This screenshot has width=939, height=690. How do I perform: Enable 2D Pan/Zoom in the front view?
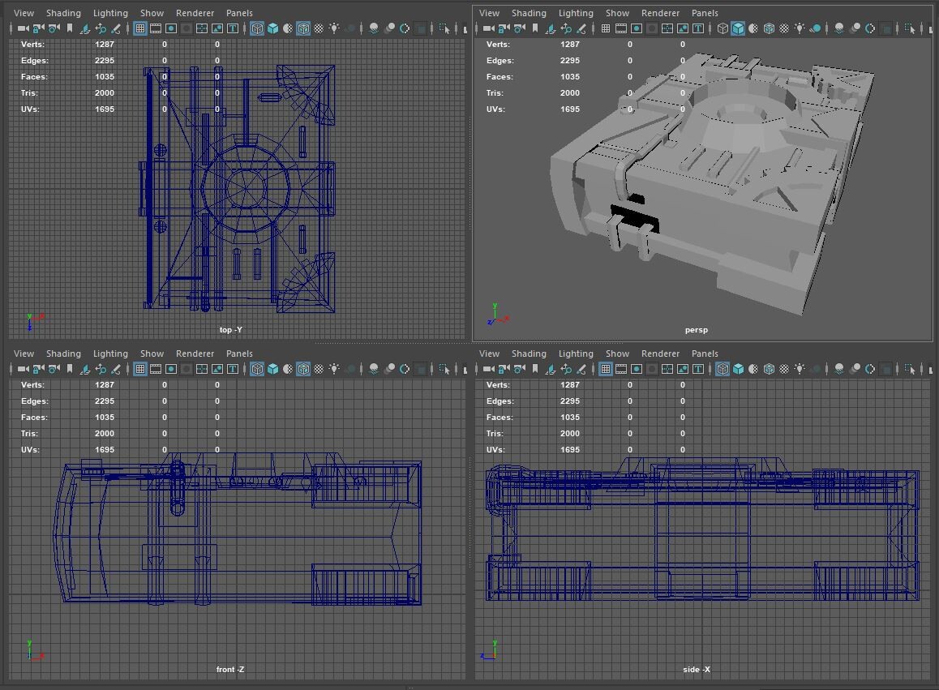click(101, 369)
